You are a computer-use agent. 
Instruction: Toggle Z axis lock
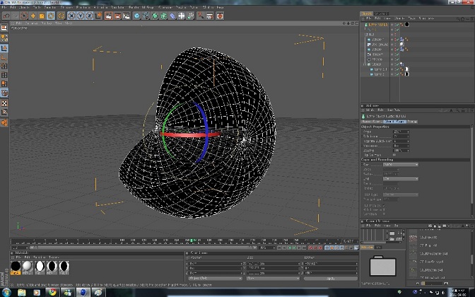(x=89, y=16)
